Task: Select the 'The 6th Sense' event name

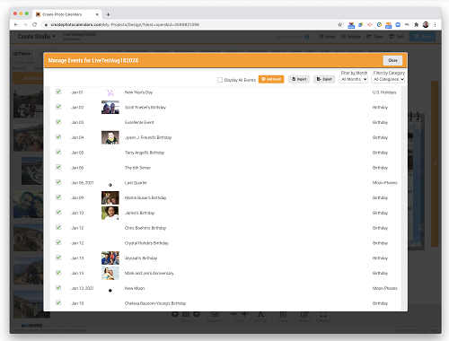Action: 137,168
